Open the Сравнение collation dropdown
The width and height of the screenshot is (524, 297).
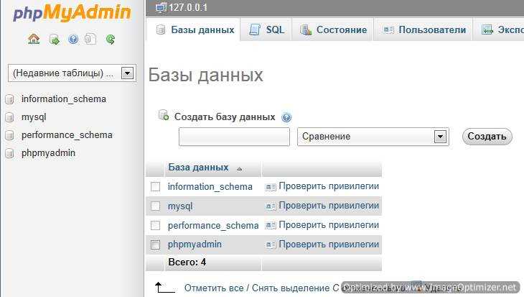373,137
